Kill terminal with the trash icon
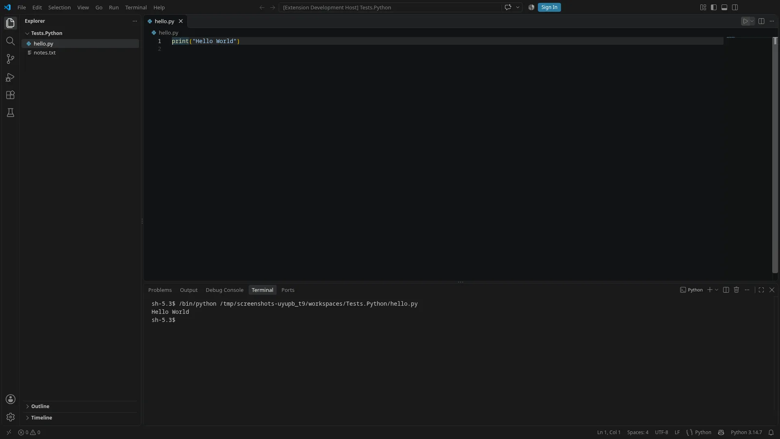The image size is (780, 439). [x=736, y=290]
